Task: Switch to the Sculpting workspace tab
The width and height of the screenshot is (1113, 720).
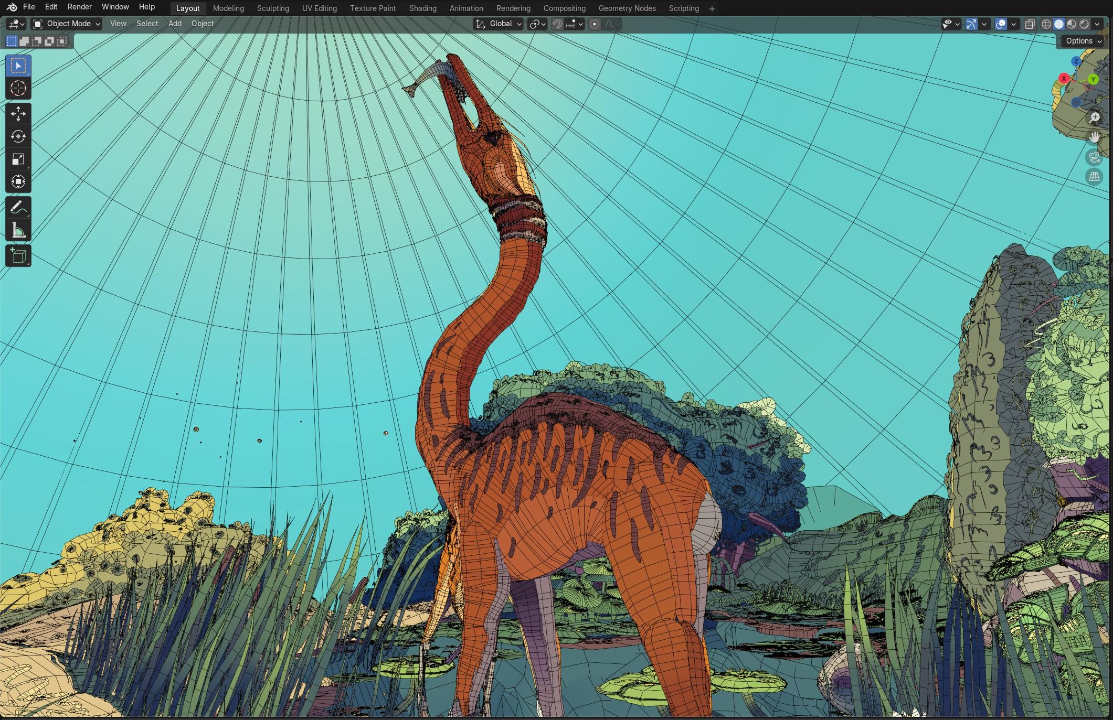Action: pos(273,8)
